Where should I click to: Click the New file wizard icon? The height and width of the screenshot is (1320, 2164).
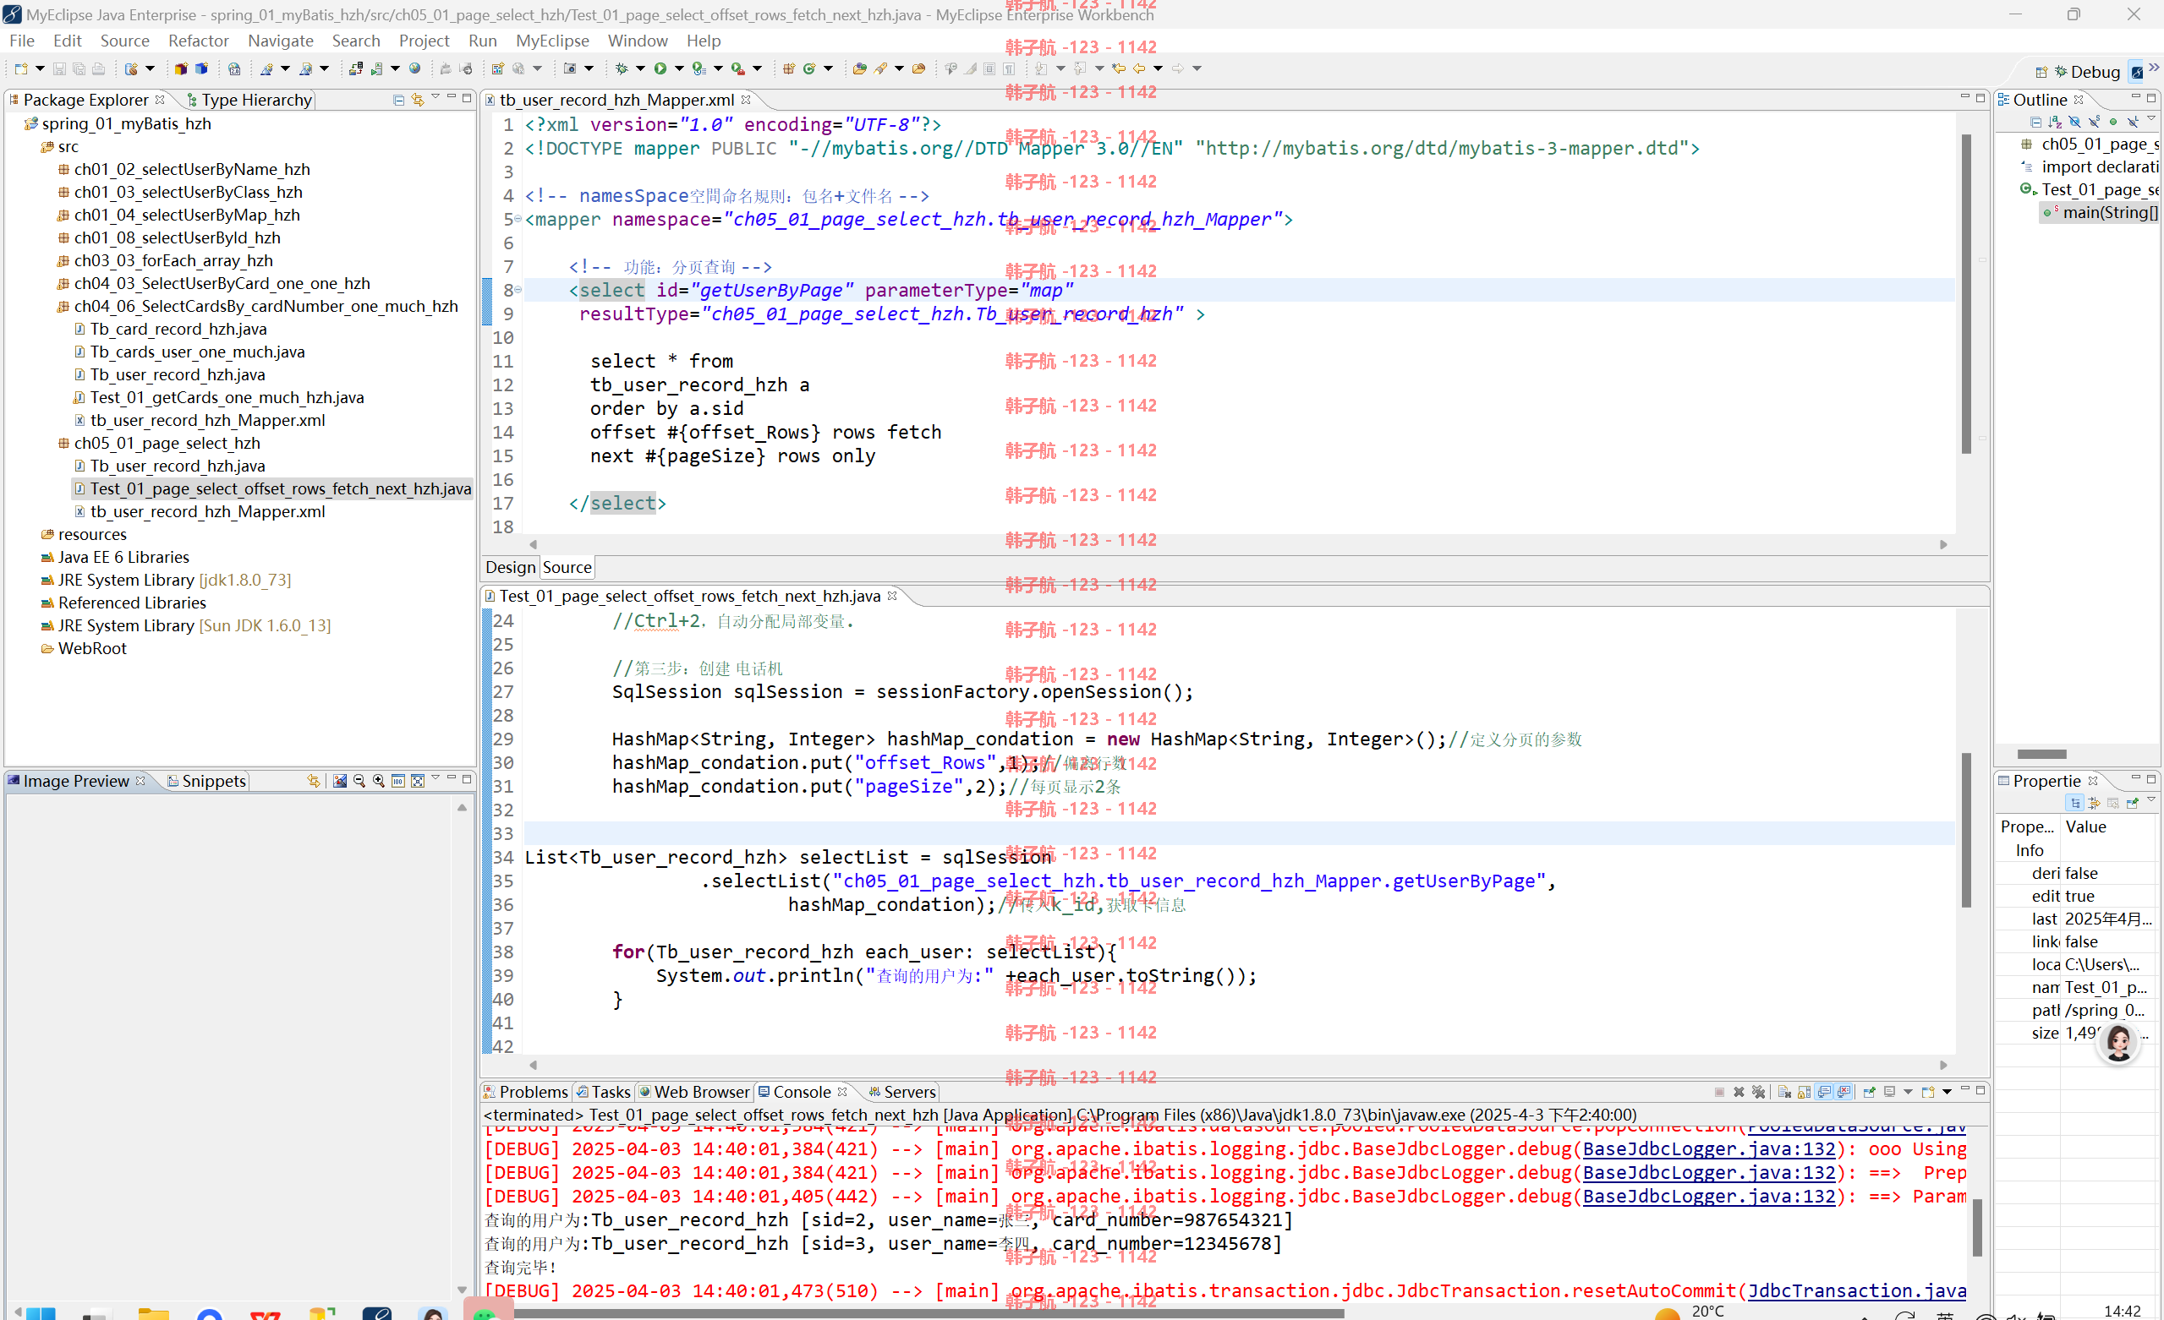(21, 68)
